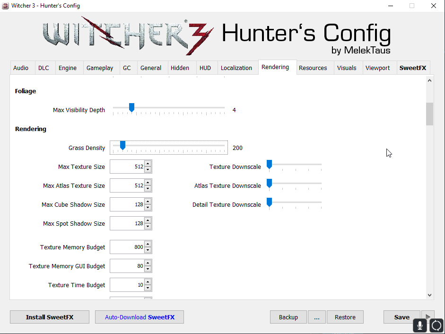Increase Texture Time Budget value
This screenshot has width=445, height=334.
[x=148, y=282]
